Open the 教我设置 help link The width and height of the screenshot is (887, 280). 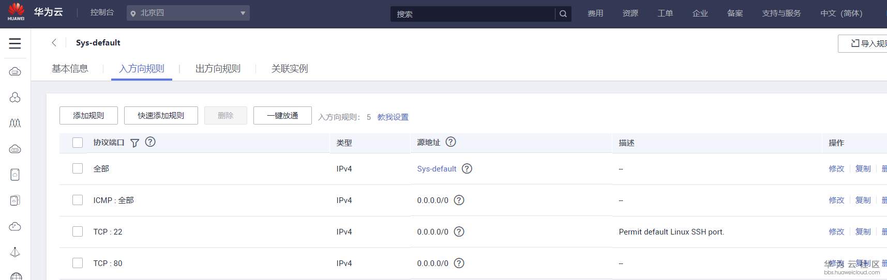pyautogui.click(x=393, y=117)
